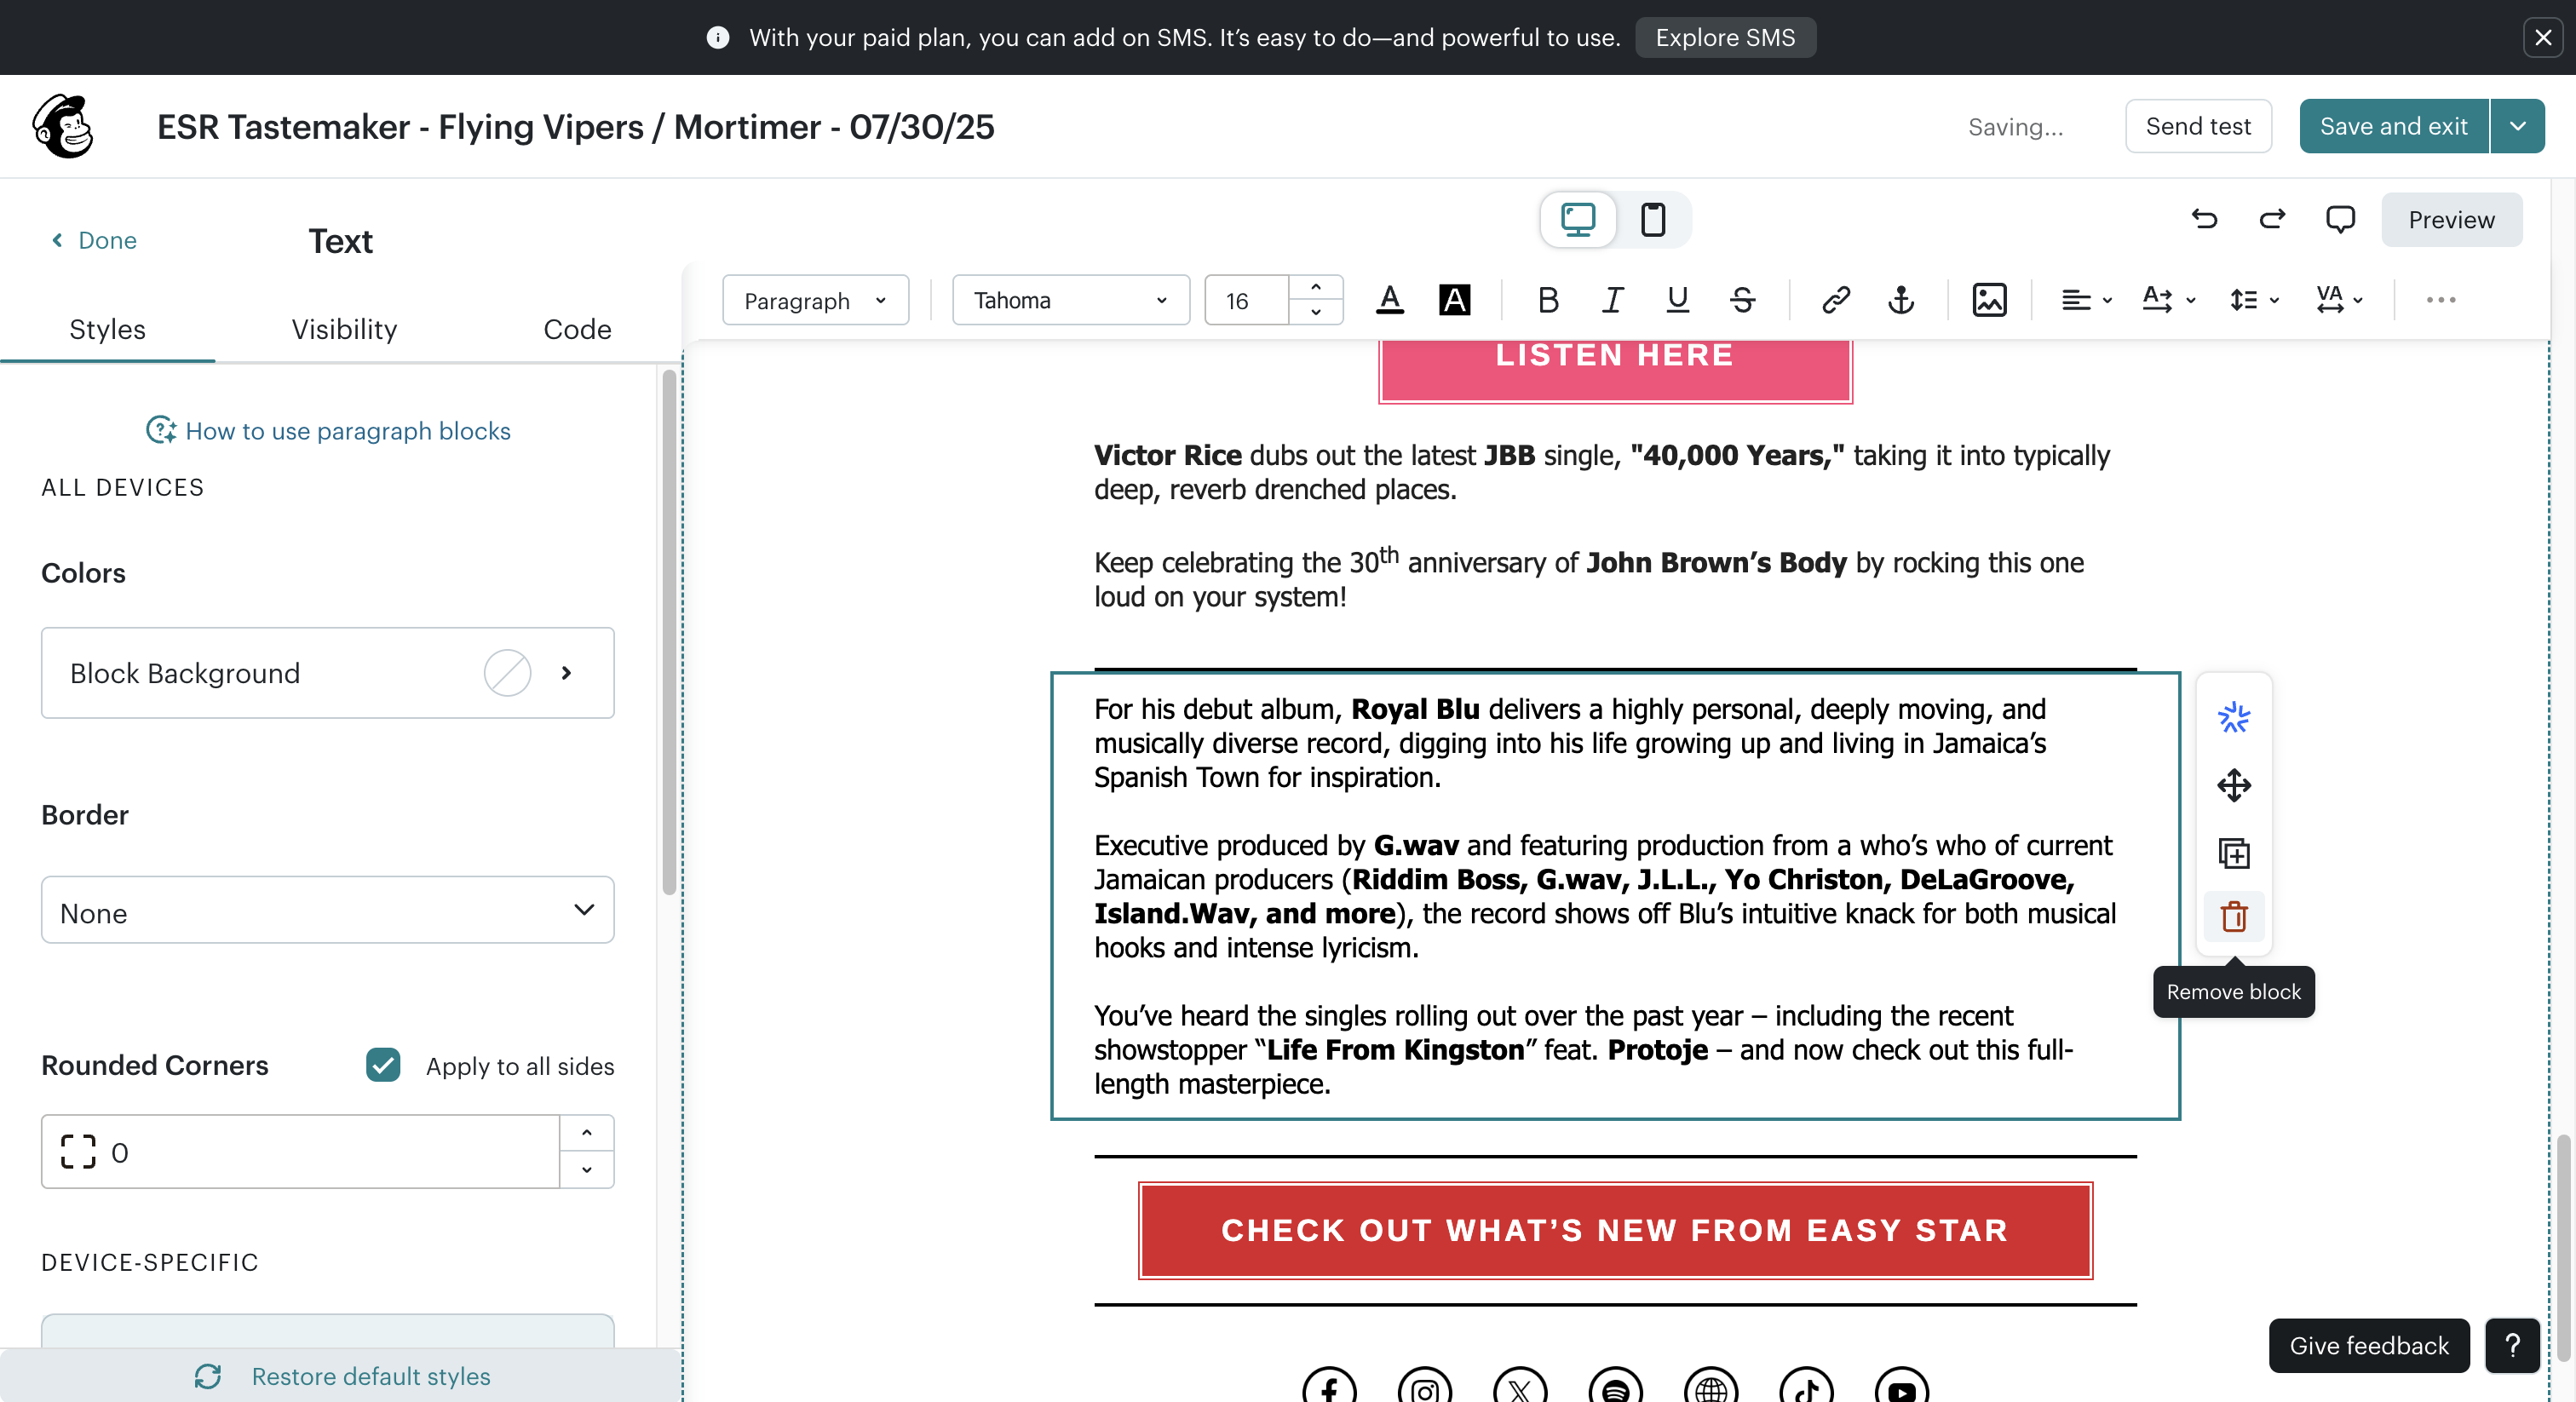This screenshot has height=1402, width=2576.
Task: Click the font size input field
Action: click(x=1246, y=300)
